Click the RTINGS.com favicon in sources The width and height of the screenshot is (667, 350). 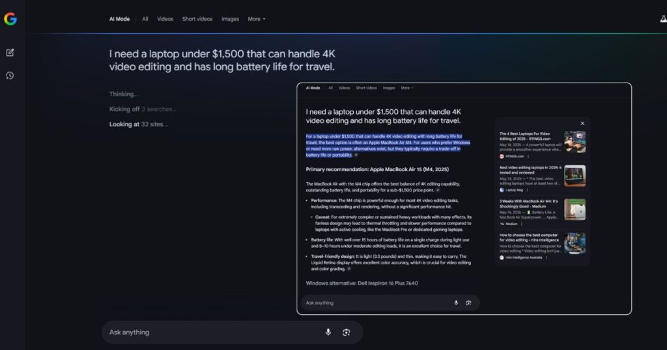[502, 156]
